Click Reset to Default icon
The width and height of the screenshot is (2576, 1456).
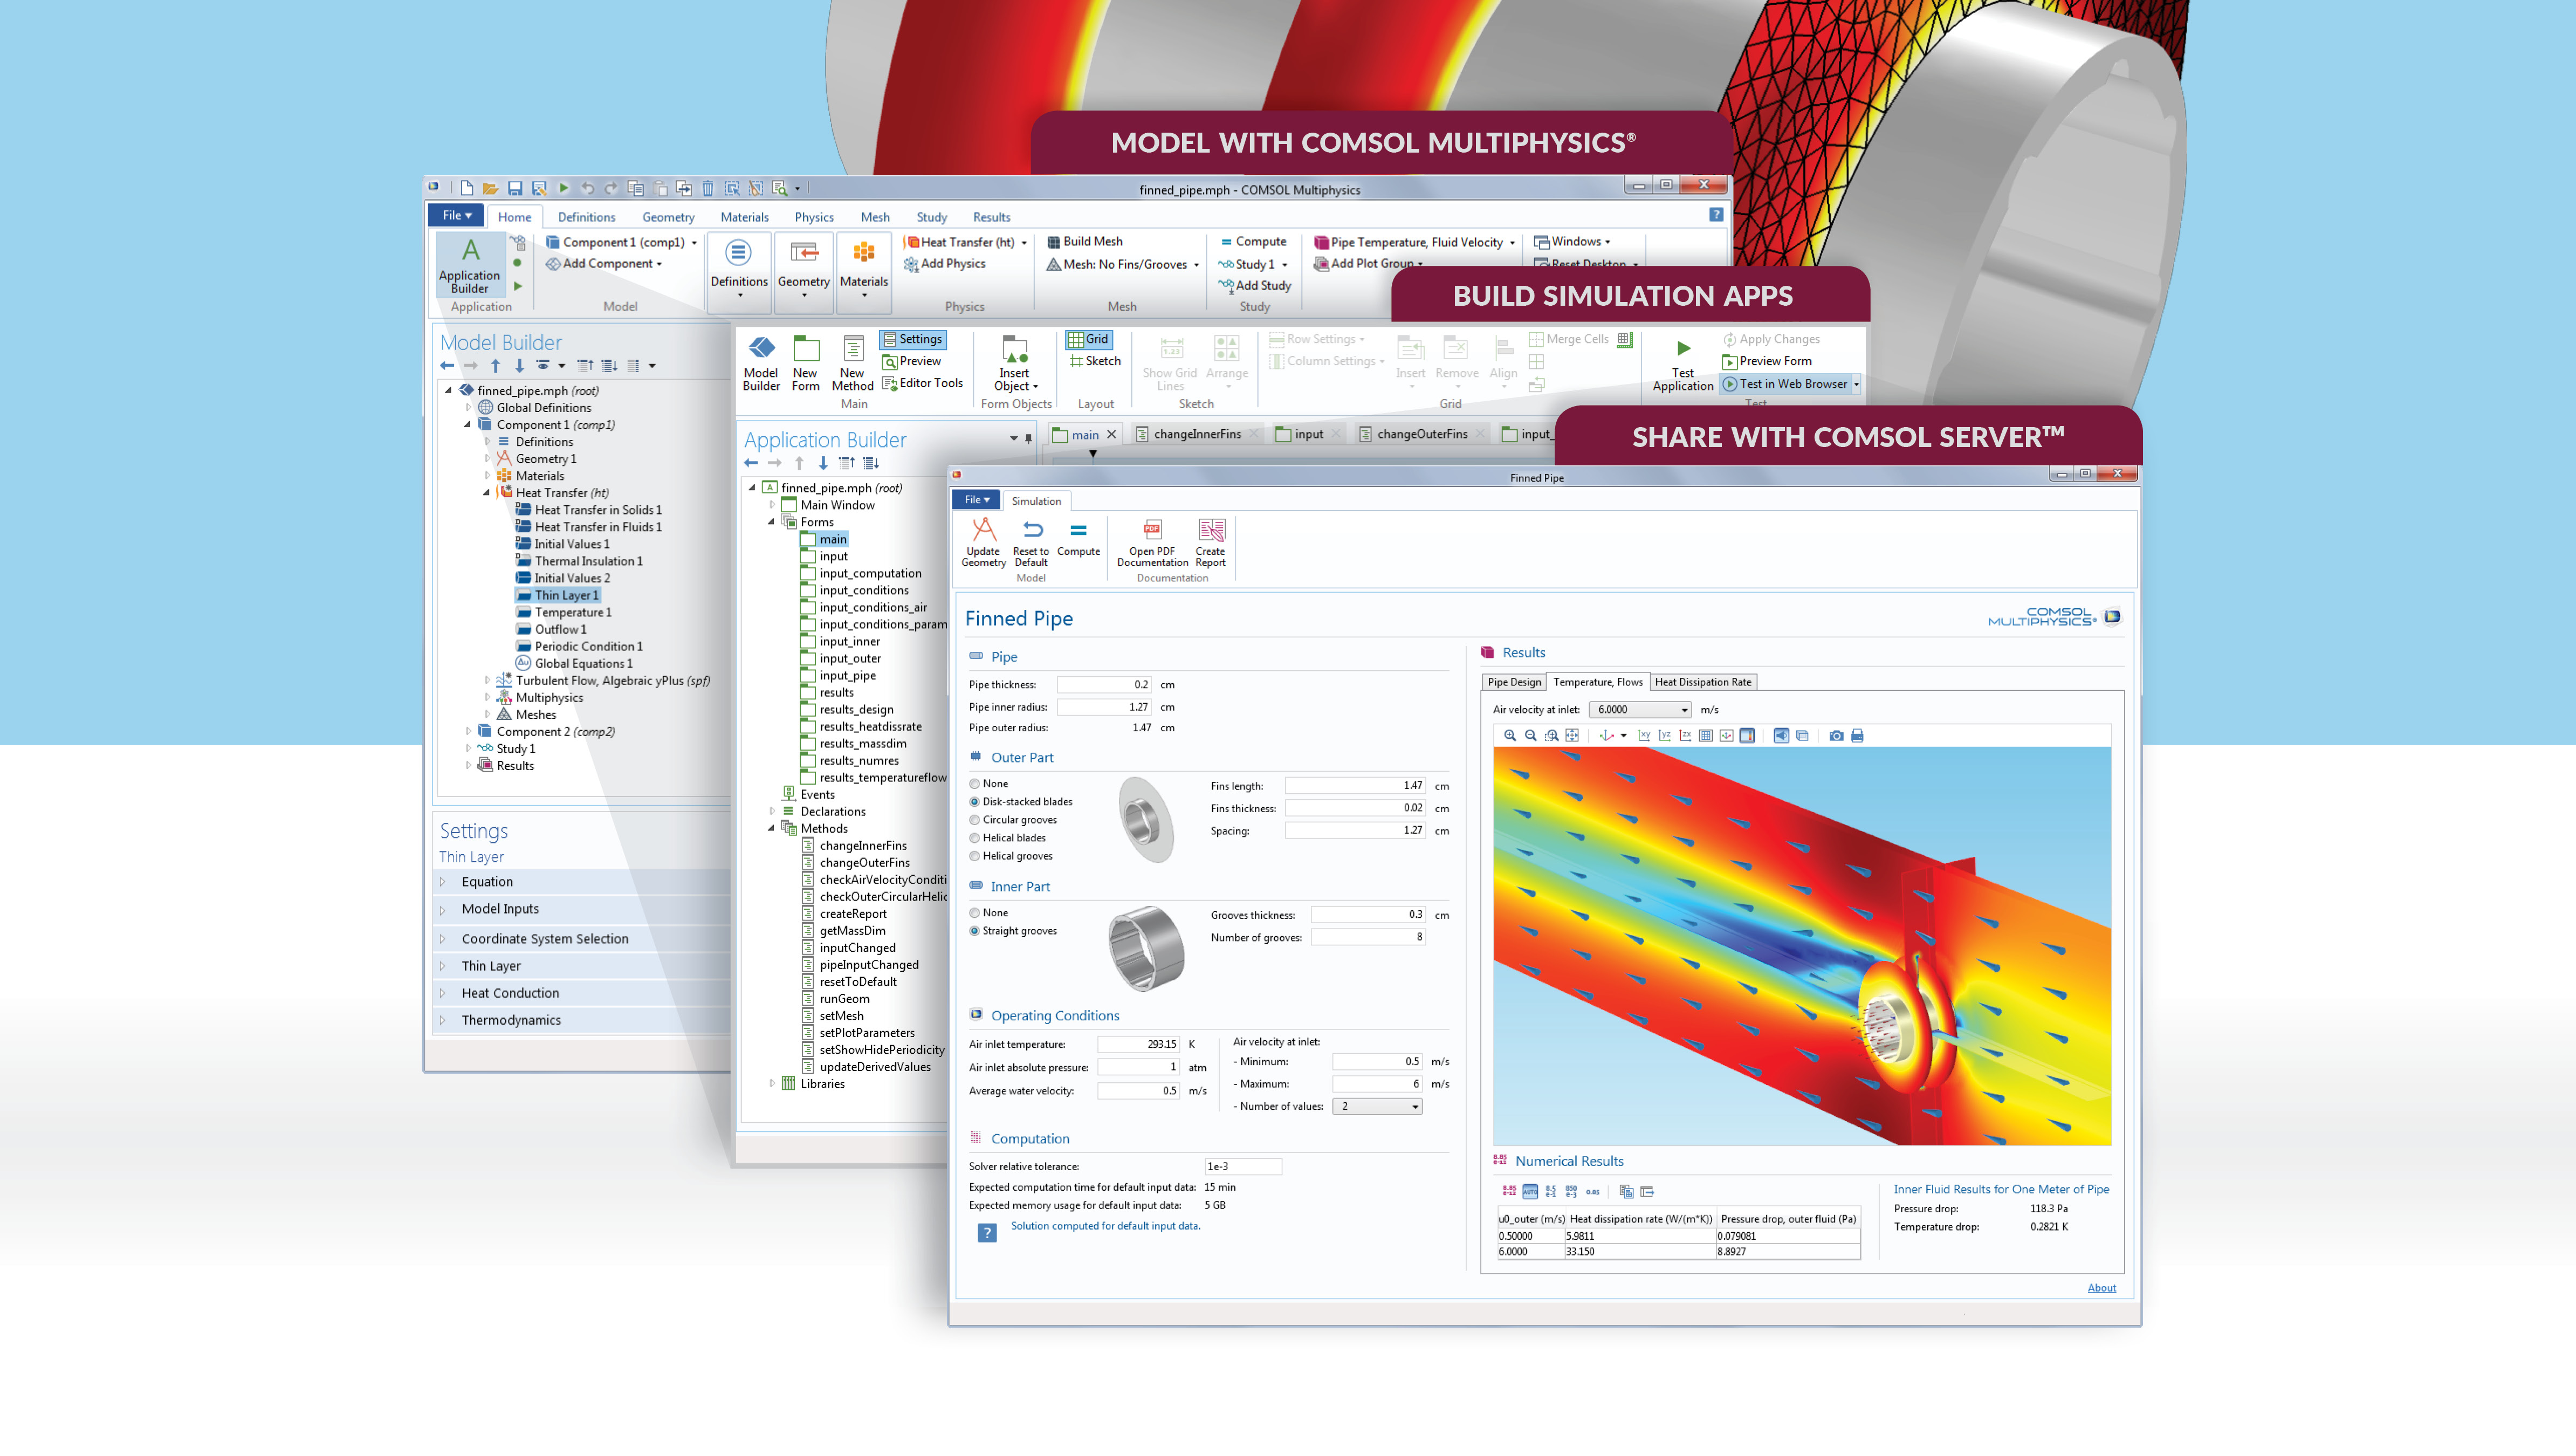pos(1031,531)
